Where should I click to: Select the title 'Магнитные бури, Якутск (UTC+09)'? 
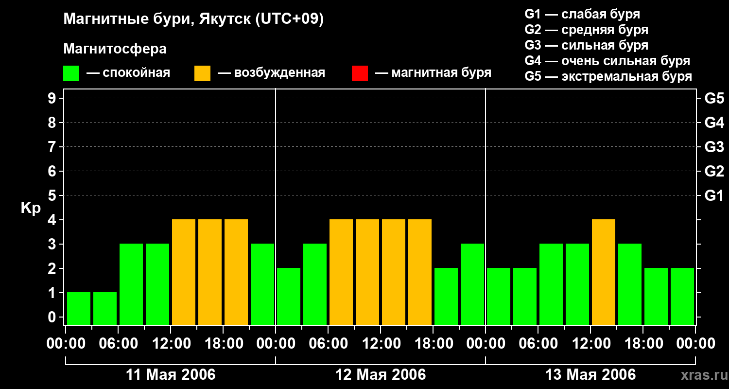point(193,19)
